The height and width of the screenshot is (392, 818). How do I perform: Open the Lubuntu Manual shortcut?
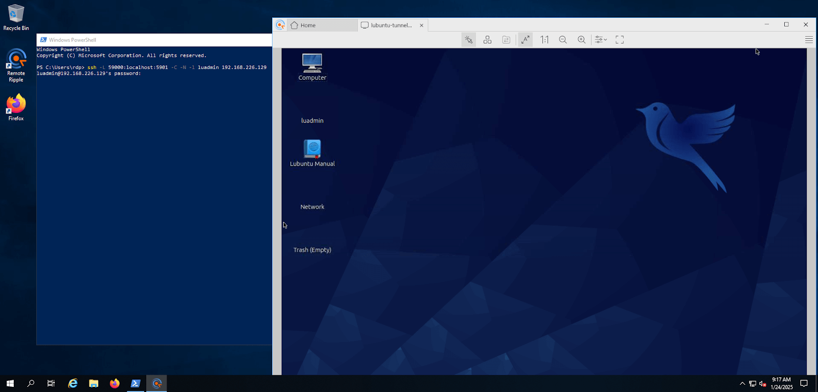(x=312, y=149)
